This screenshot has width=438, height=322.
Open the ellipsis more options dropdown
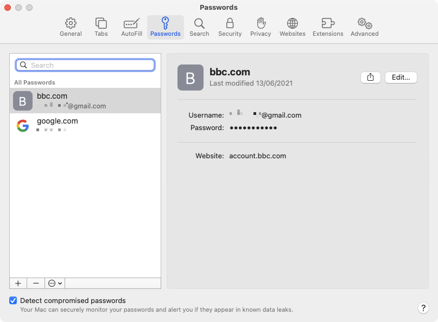(x=55, y=283)
